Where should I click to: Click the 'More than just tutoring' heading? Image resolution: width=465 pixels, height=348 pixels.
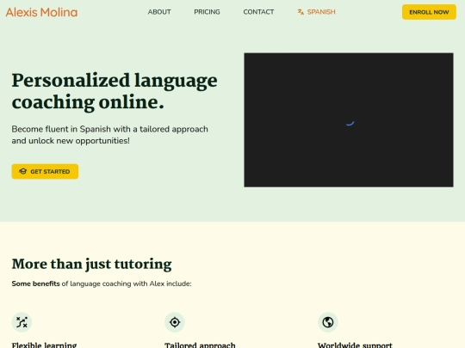pos(91,264)
